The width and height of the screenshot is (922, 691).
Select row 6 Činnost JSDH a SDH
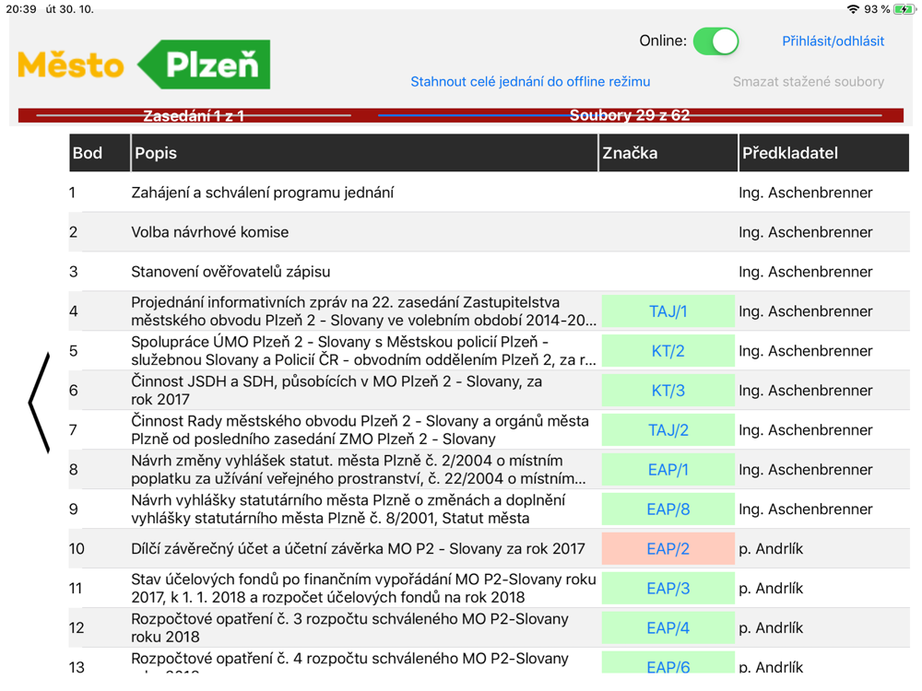[490, 390]
